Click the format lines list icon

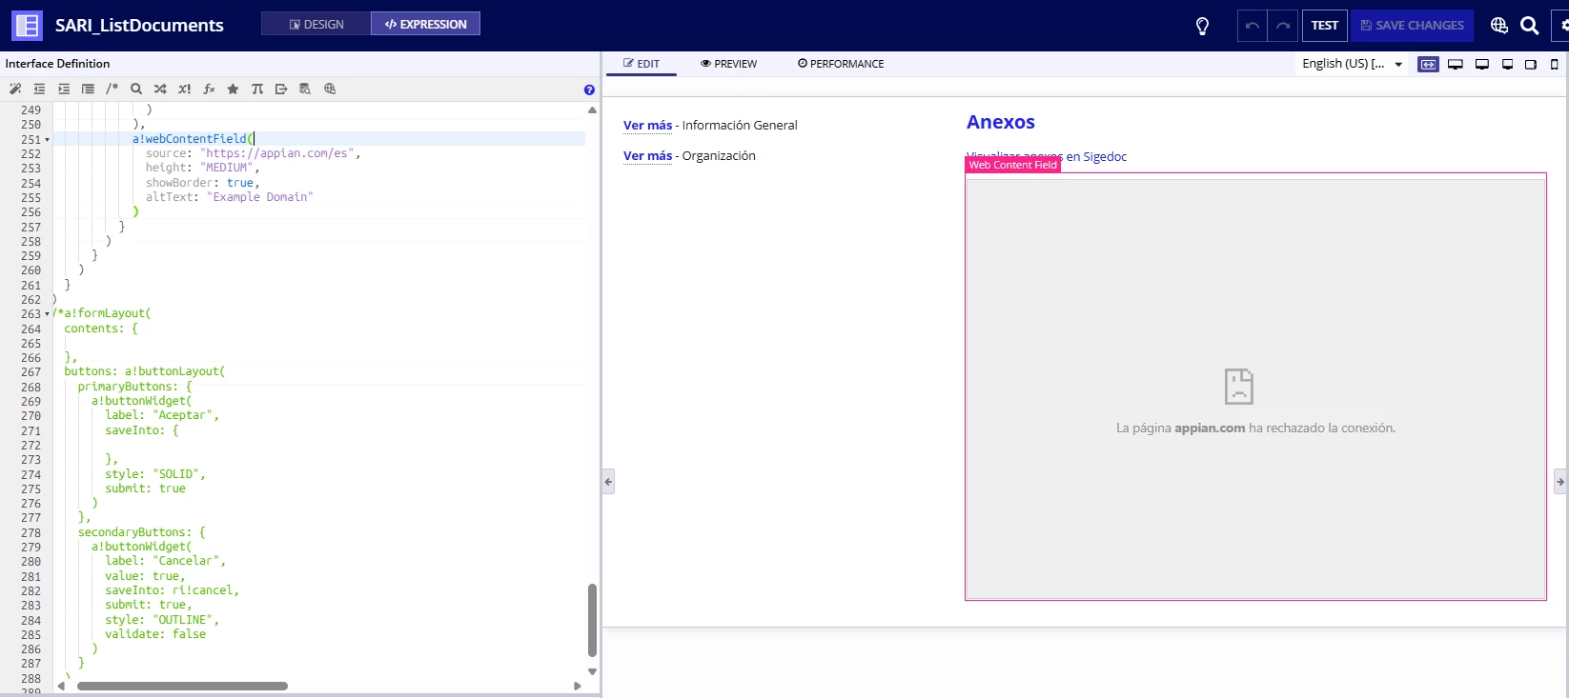88,89
